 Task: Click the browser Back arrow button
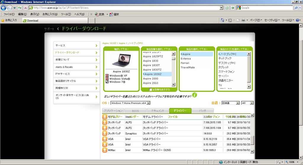pos(4,8)
